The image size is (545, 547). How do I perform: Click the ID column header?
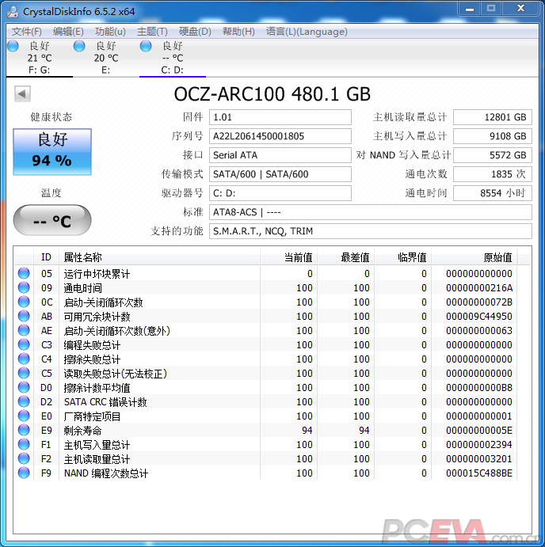click(47, 257)
